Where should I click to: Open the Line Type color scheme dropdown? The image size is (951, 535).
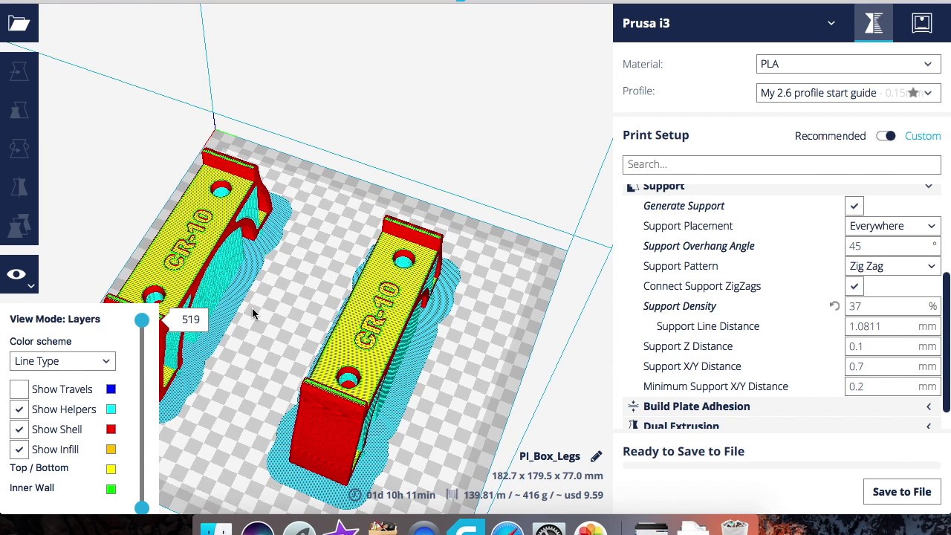62,361
